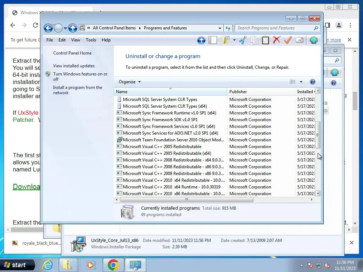Open the recent pages dropdown arrow
Viewport: 363px width, 272px height.
coord(65,28)
